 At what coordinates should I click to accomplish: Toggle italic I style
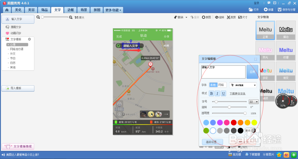pyautogui.click(x=218, y=93)
